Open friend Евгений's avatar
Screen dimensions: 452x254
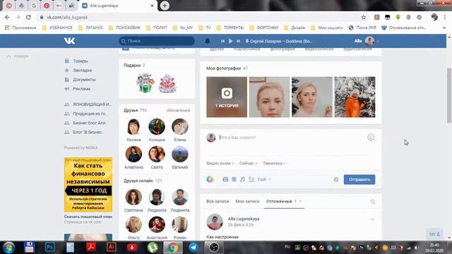point(180,154)
